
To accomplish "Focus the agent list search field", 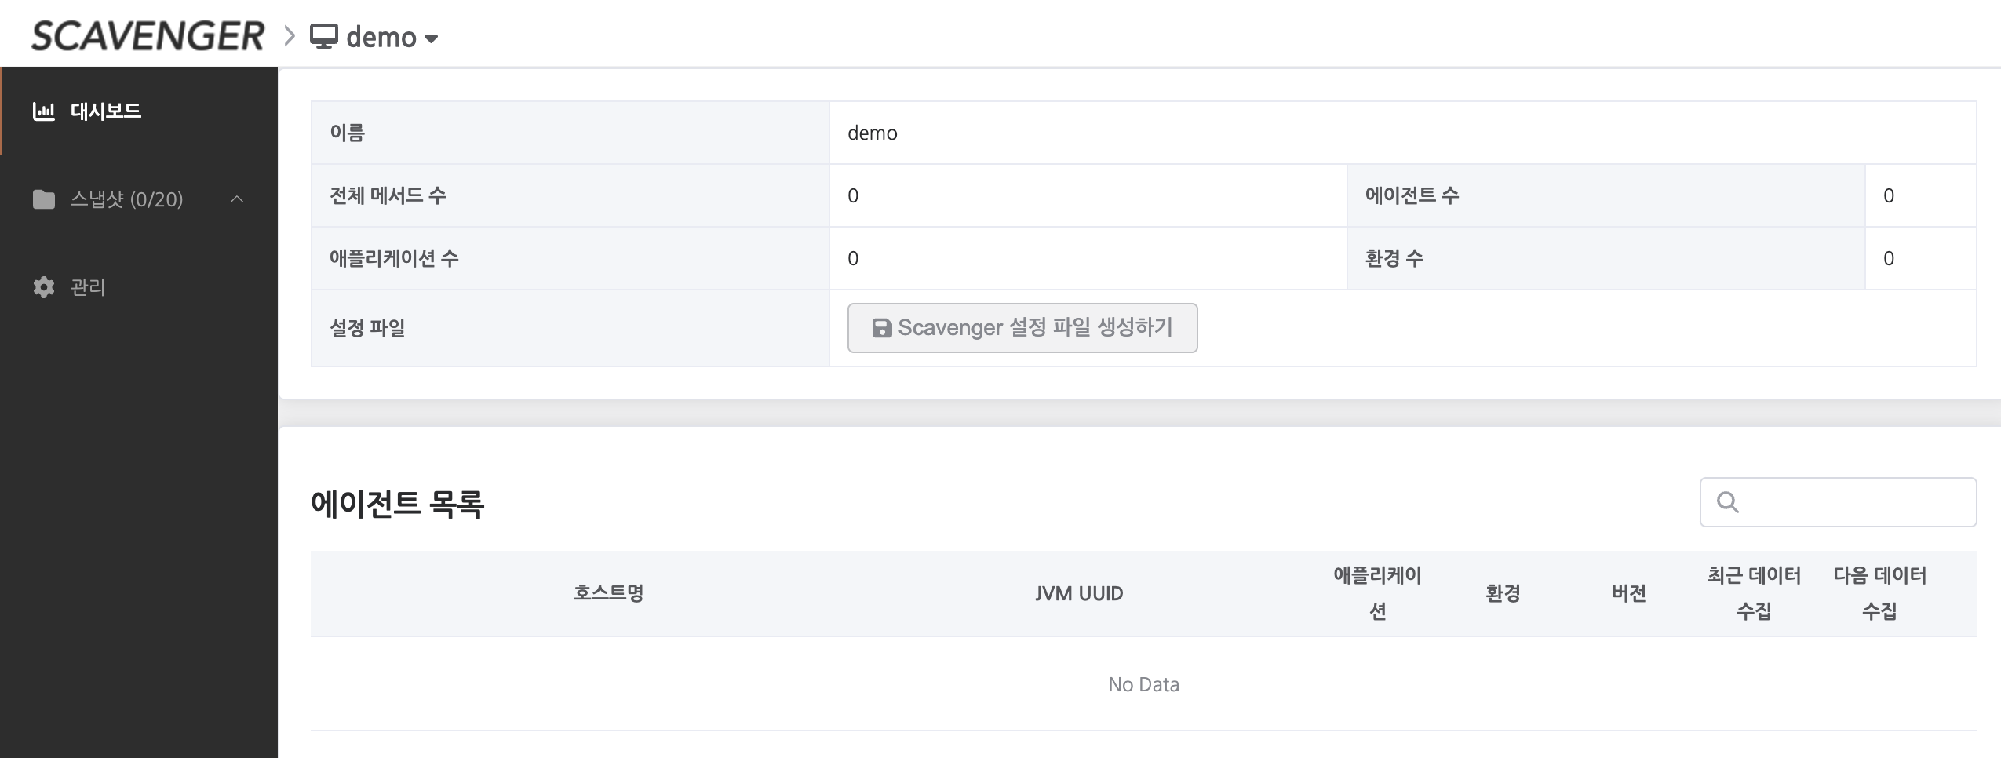I will coord(1853,502).
